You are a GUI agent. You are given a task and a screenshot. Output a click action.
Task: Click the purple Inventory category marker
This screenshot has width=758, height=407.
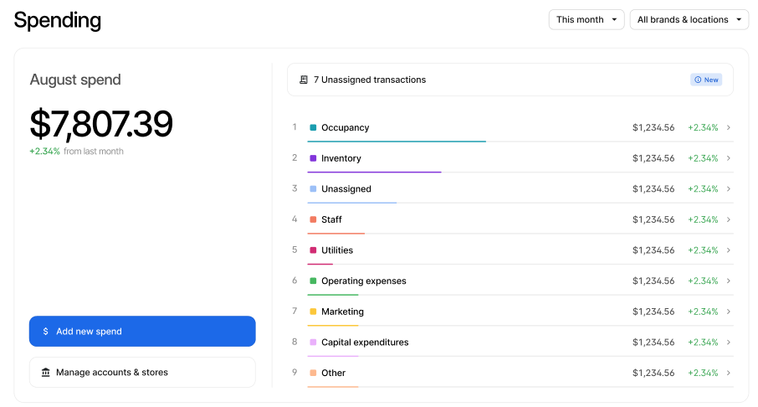tap(313, 158)
